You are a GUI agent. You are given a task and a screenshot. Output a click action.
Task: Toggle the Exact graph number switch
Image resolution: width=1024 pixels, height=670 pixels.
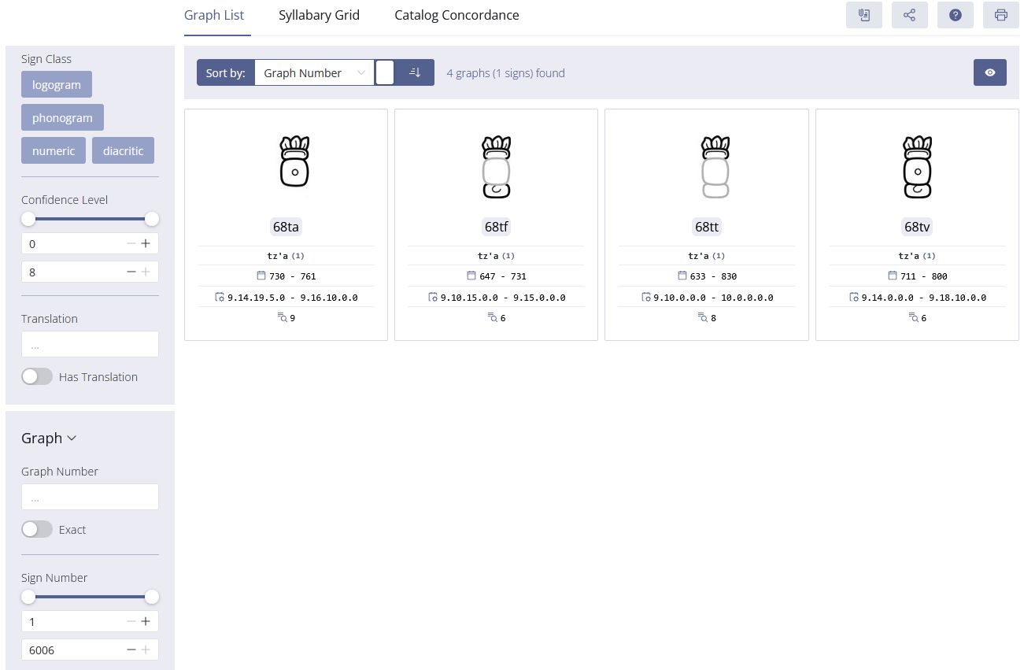tap(37, 529)
